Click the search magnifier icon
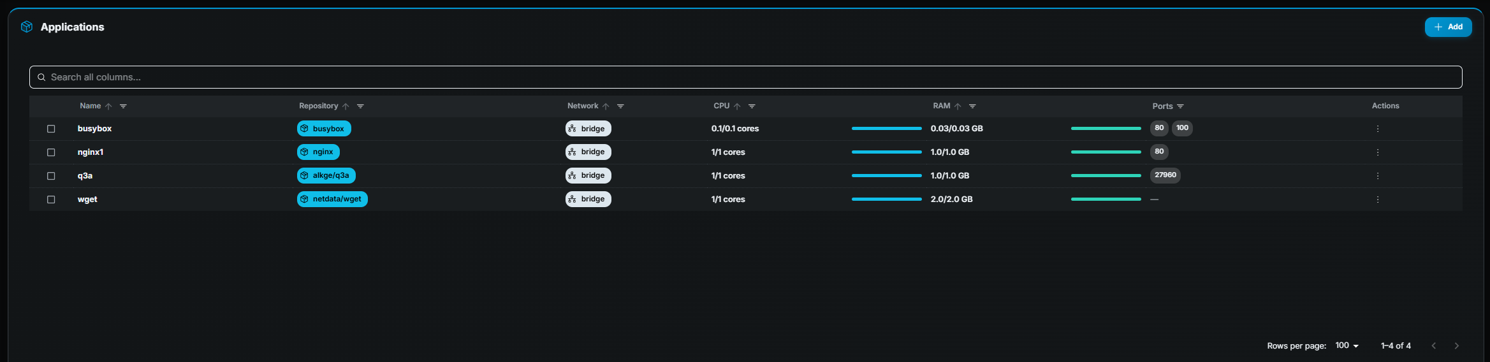The width and height of the screenshot is (1490, 362). coord(41,77)
